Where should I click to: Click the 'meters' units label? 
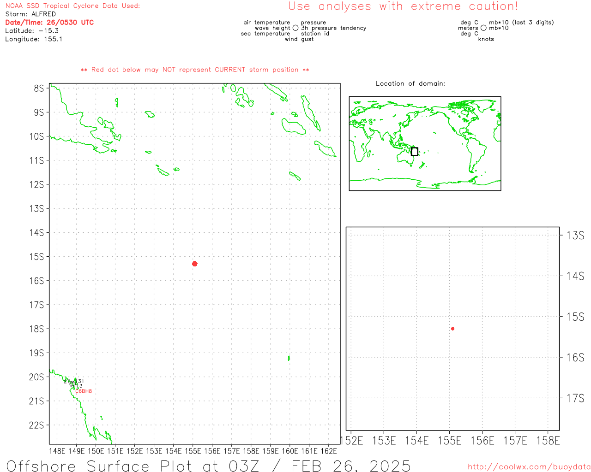point(468,28)
